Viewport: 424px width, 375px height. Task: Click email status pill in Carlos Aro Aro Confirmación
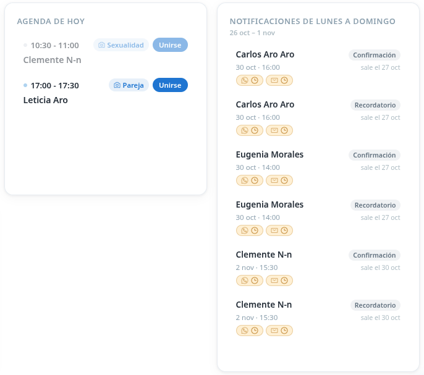click(x=279, y=80)
